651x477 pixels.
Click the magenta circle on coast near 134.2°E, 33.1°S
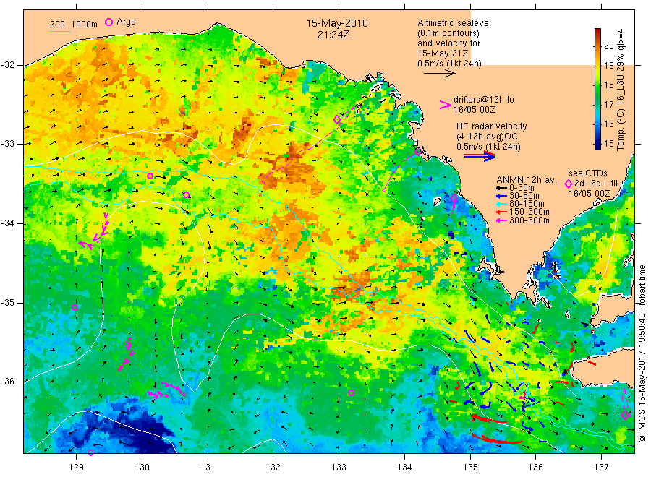click(x=417, y=152)
